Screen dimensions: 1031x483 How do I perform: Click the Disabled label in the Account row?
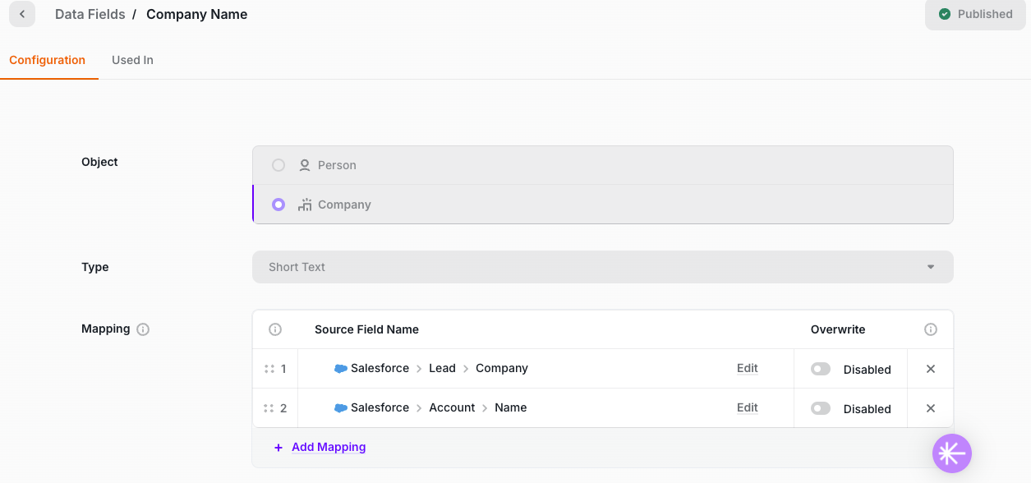coord(868,409)
